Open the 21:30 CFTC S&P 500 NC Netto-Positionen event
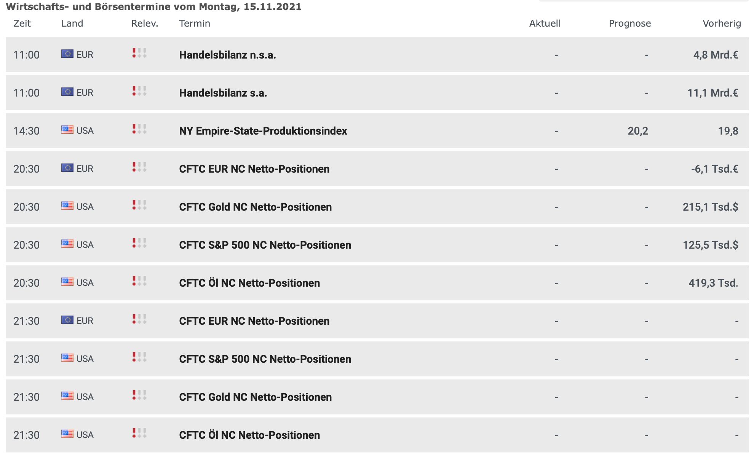Screen dimensions: 754x457 [x=265, y=359]
